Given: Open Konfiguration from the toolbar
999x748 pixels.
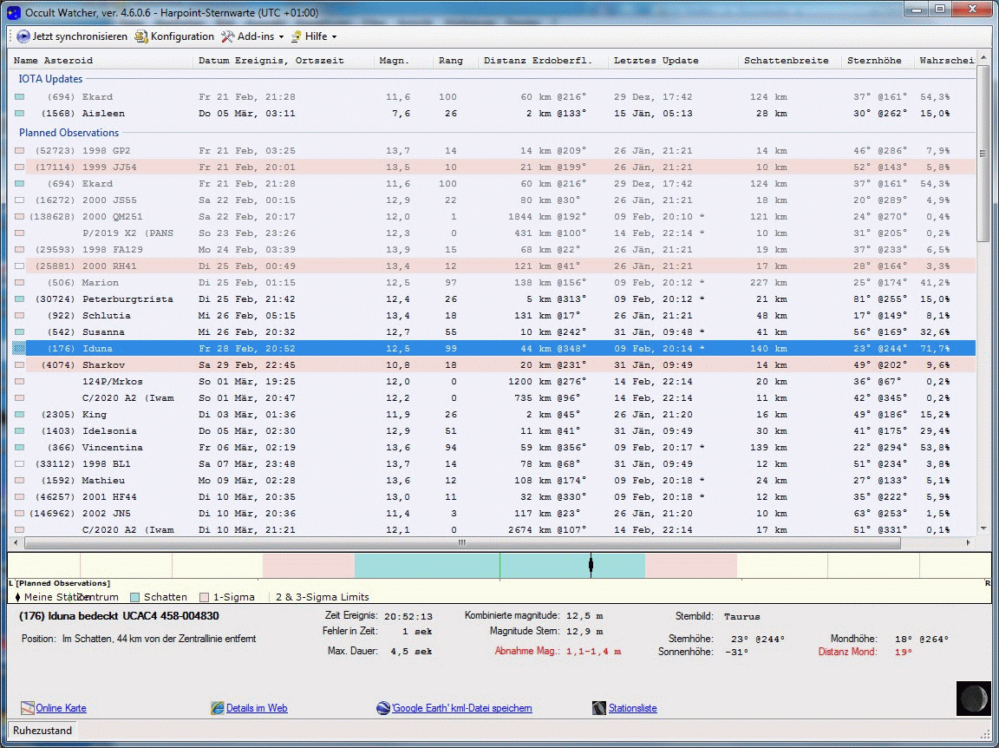Looking at the screenshot, I should tap(174, 36).
